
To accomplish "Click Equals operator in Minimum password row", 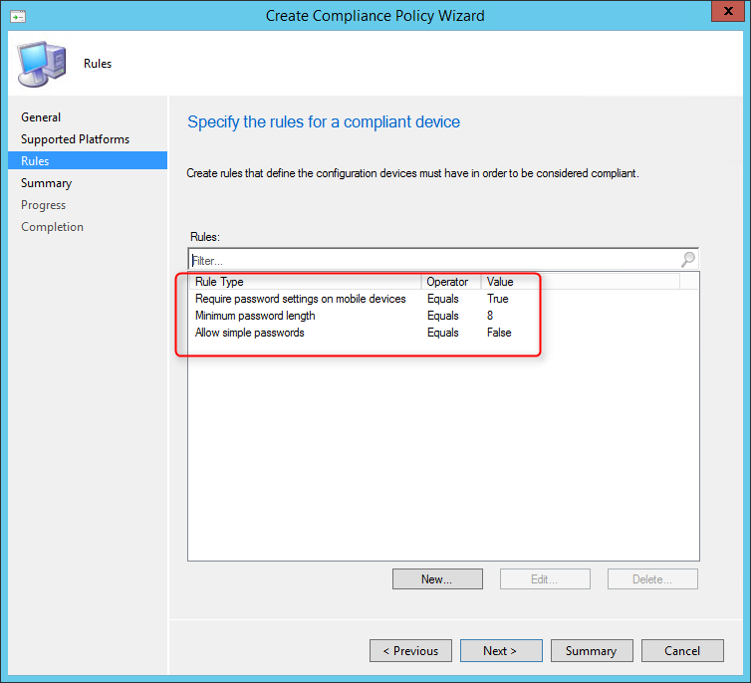I will [x=443, y=316].
